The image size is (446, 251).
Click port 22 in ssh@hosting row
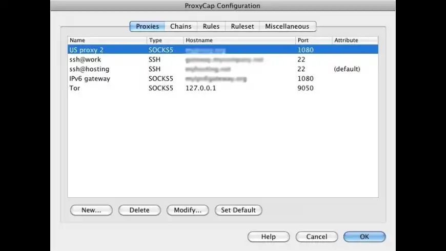(x=301, y=69)
